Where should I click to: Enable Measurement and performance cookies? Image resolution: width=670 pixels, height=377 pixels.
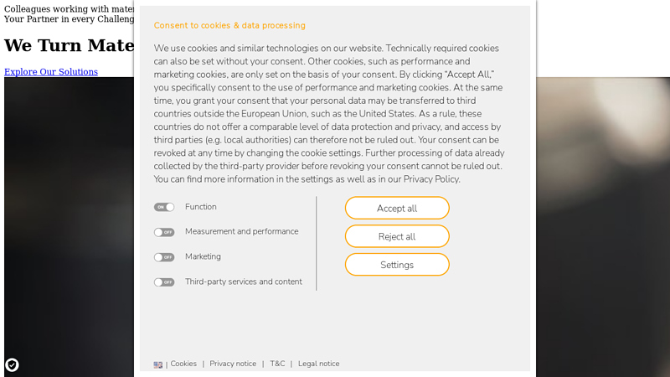click(164, 232)
